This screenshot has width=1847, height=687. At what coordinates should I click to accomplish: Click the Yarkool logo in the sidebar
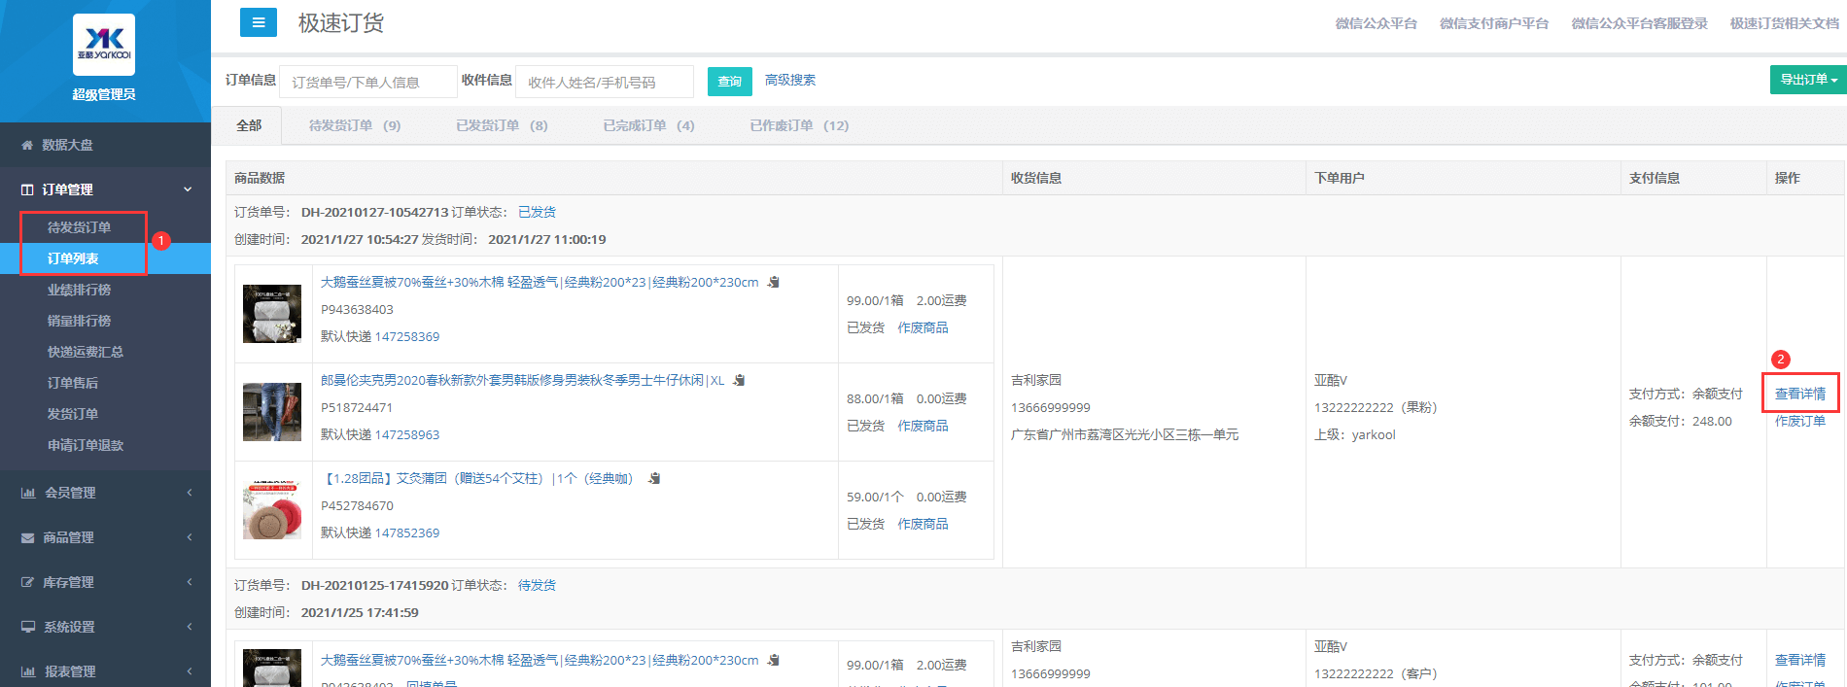click(x=104, y=45)
